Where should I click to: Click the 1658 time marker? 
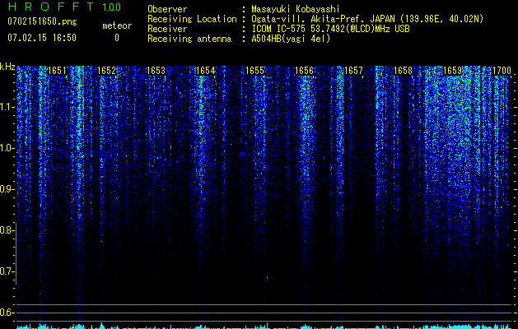403,71
